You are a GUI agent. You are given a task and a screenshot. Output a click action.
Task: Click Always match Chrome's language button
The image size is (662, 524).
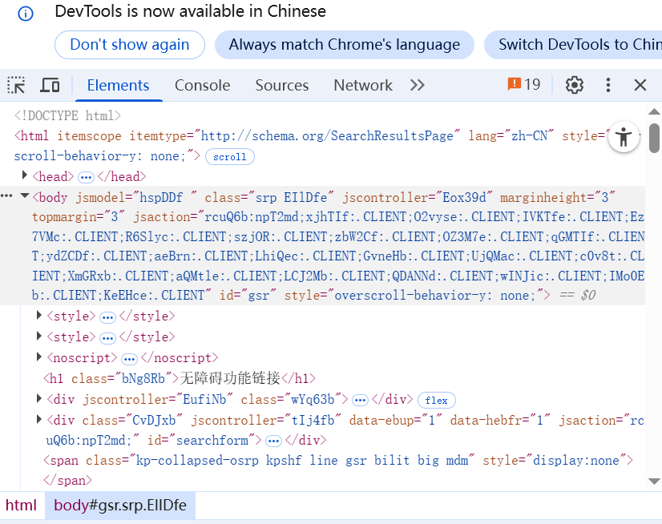344,45
